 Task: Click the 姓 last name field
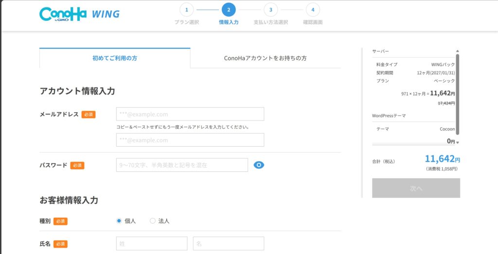click(x=152, y=243)
